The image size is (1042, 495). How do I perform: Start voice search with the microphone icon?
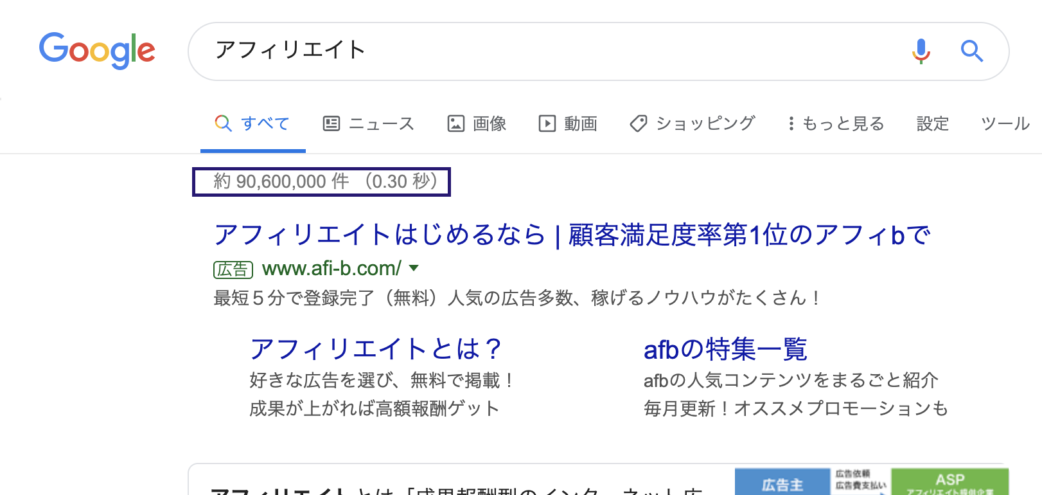click(x=921, y=51)
